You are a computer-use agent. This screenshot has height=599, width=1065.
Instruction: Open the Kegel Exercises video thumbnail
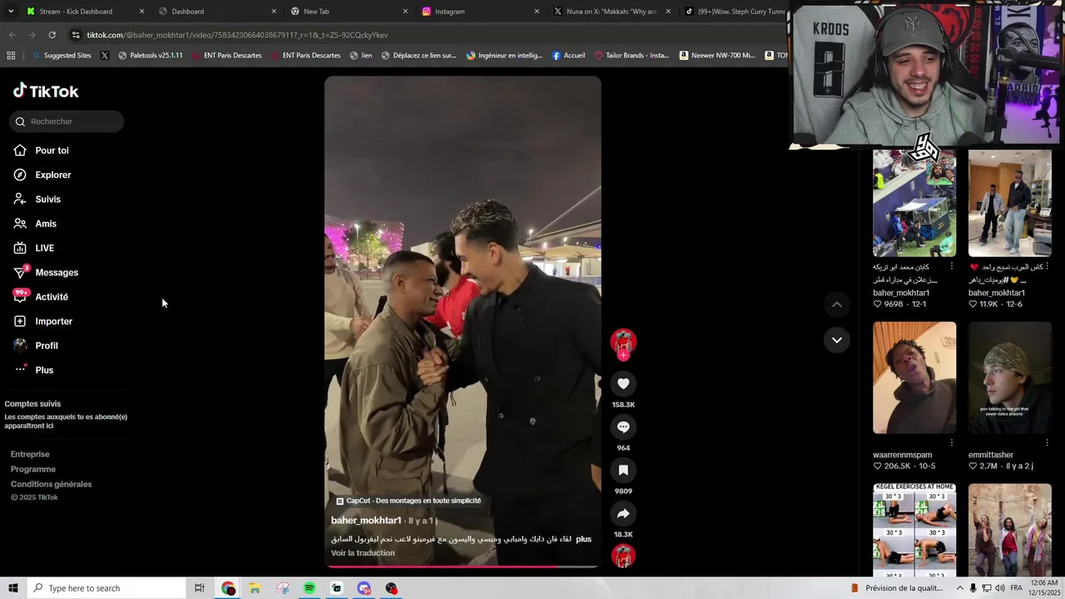(x=914, y=529)
